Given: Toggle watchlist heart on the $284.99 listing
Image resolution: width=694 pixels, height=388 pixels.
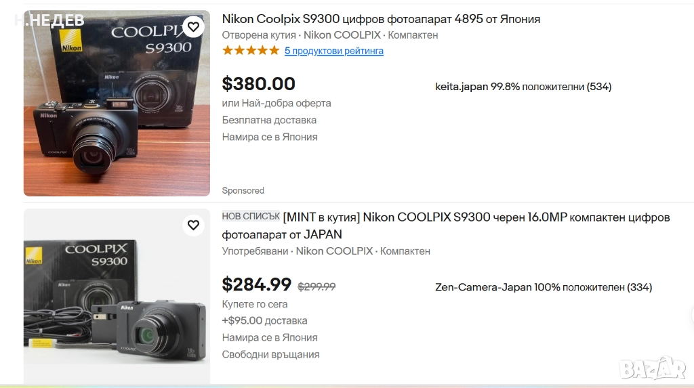Looking at the screenshot, I should click(x=193, y=225).
